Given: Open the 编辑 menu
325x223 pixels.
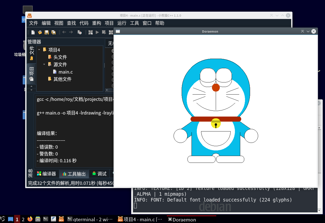Looking at the screenshot, I should pyautogui.click(x=46, y=23).
